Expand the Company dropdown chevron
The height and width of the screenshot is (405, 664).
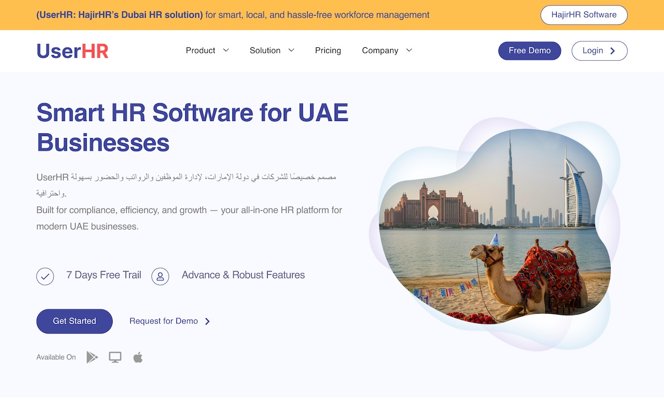(409, 50)
